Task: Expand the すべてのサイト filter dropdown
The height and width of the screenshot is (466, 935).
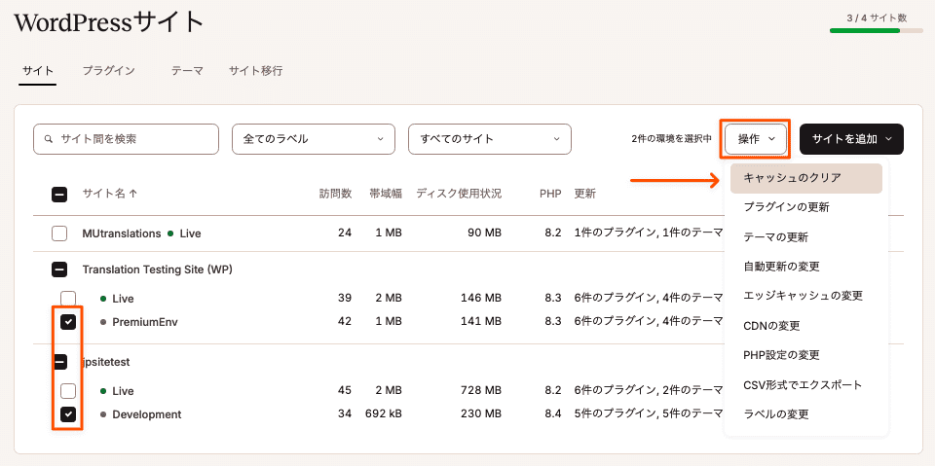Action: [489, 139]
